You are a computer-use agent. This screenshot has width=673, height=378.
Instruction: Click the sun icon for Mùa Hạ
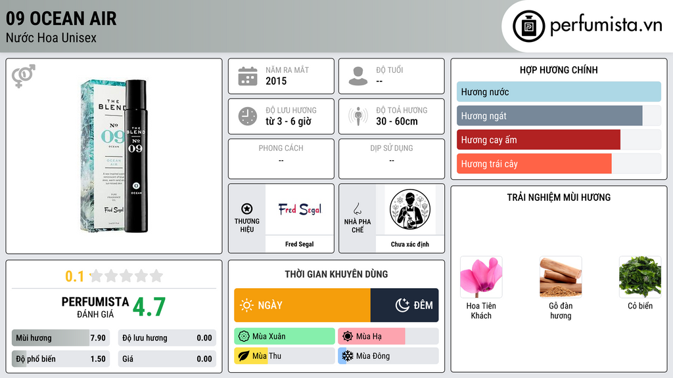coord(348,337)
